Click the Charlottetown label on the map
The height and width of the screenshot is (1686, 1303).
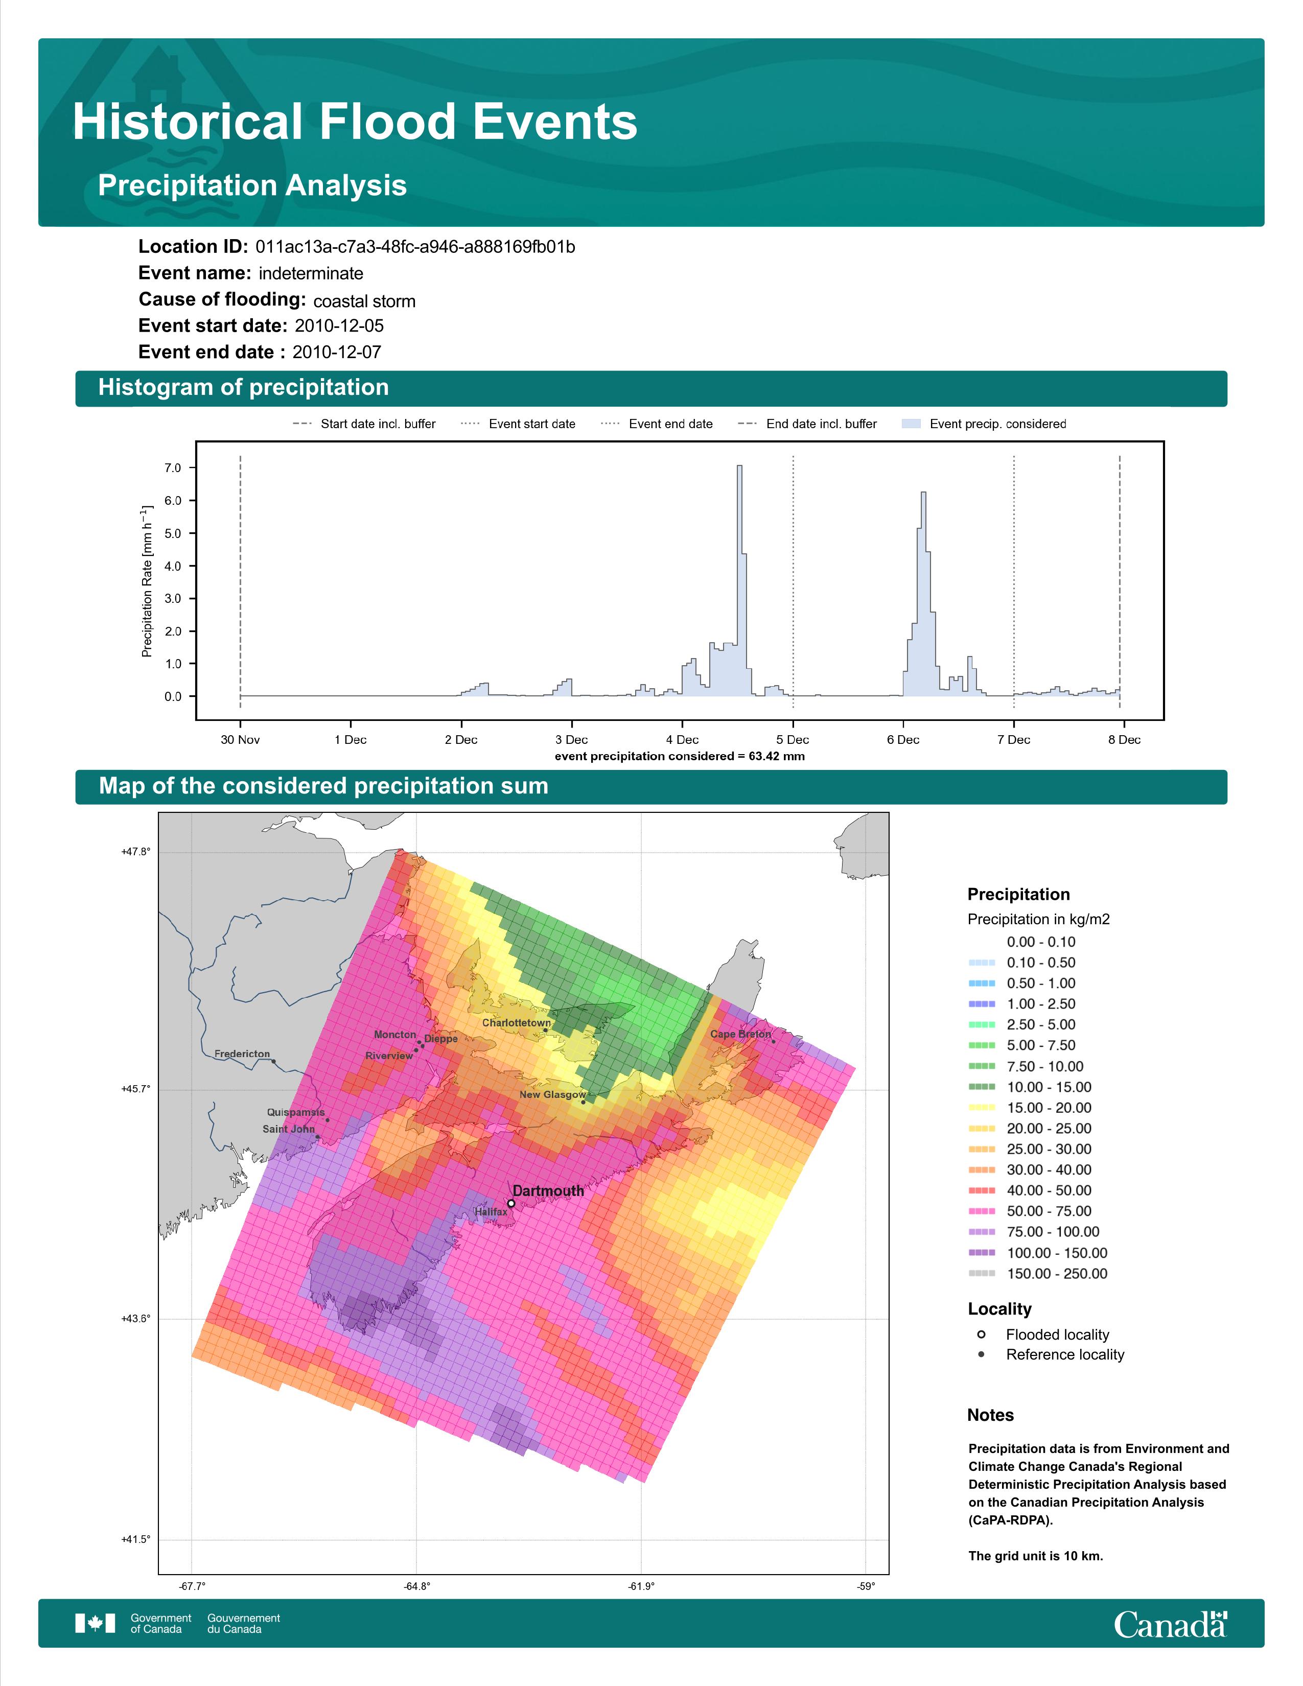(x=517, y=1023)
